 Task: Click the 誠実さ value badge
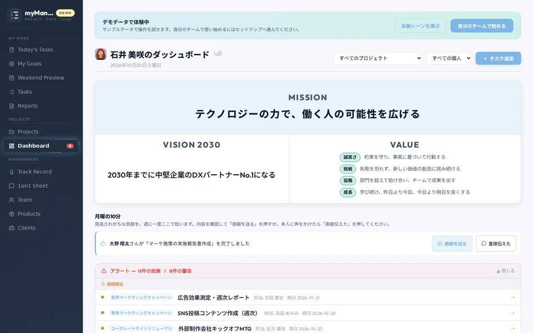coord(350,157)
